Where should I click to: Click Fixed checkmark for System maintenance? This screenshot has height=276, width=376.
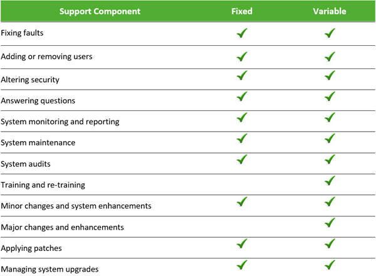(x=242, y=139)
